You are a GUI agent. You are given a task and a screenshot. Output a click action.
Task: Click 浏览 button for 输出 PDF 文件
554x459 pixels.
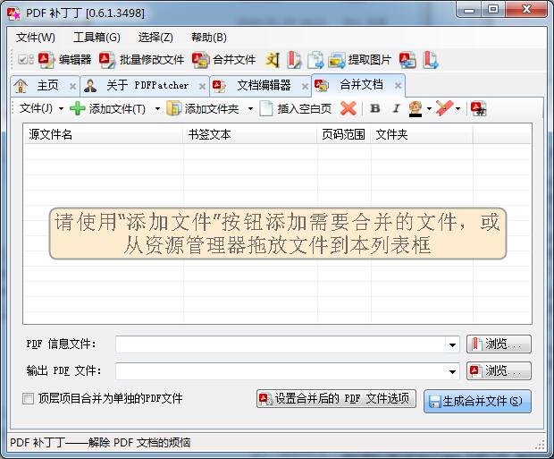[x=499, y=371]
